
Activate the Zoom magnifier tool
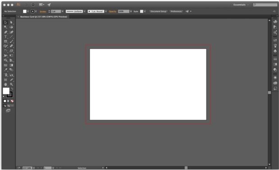coord(11,85)
